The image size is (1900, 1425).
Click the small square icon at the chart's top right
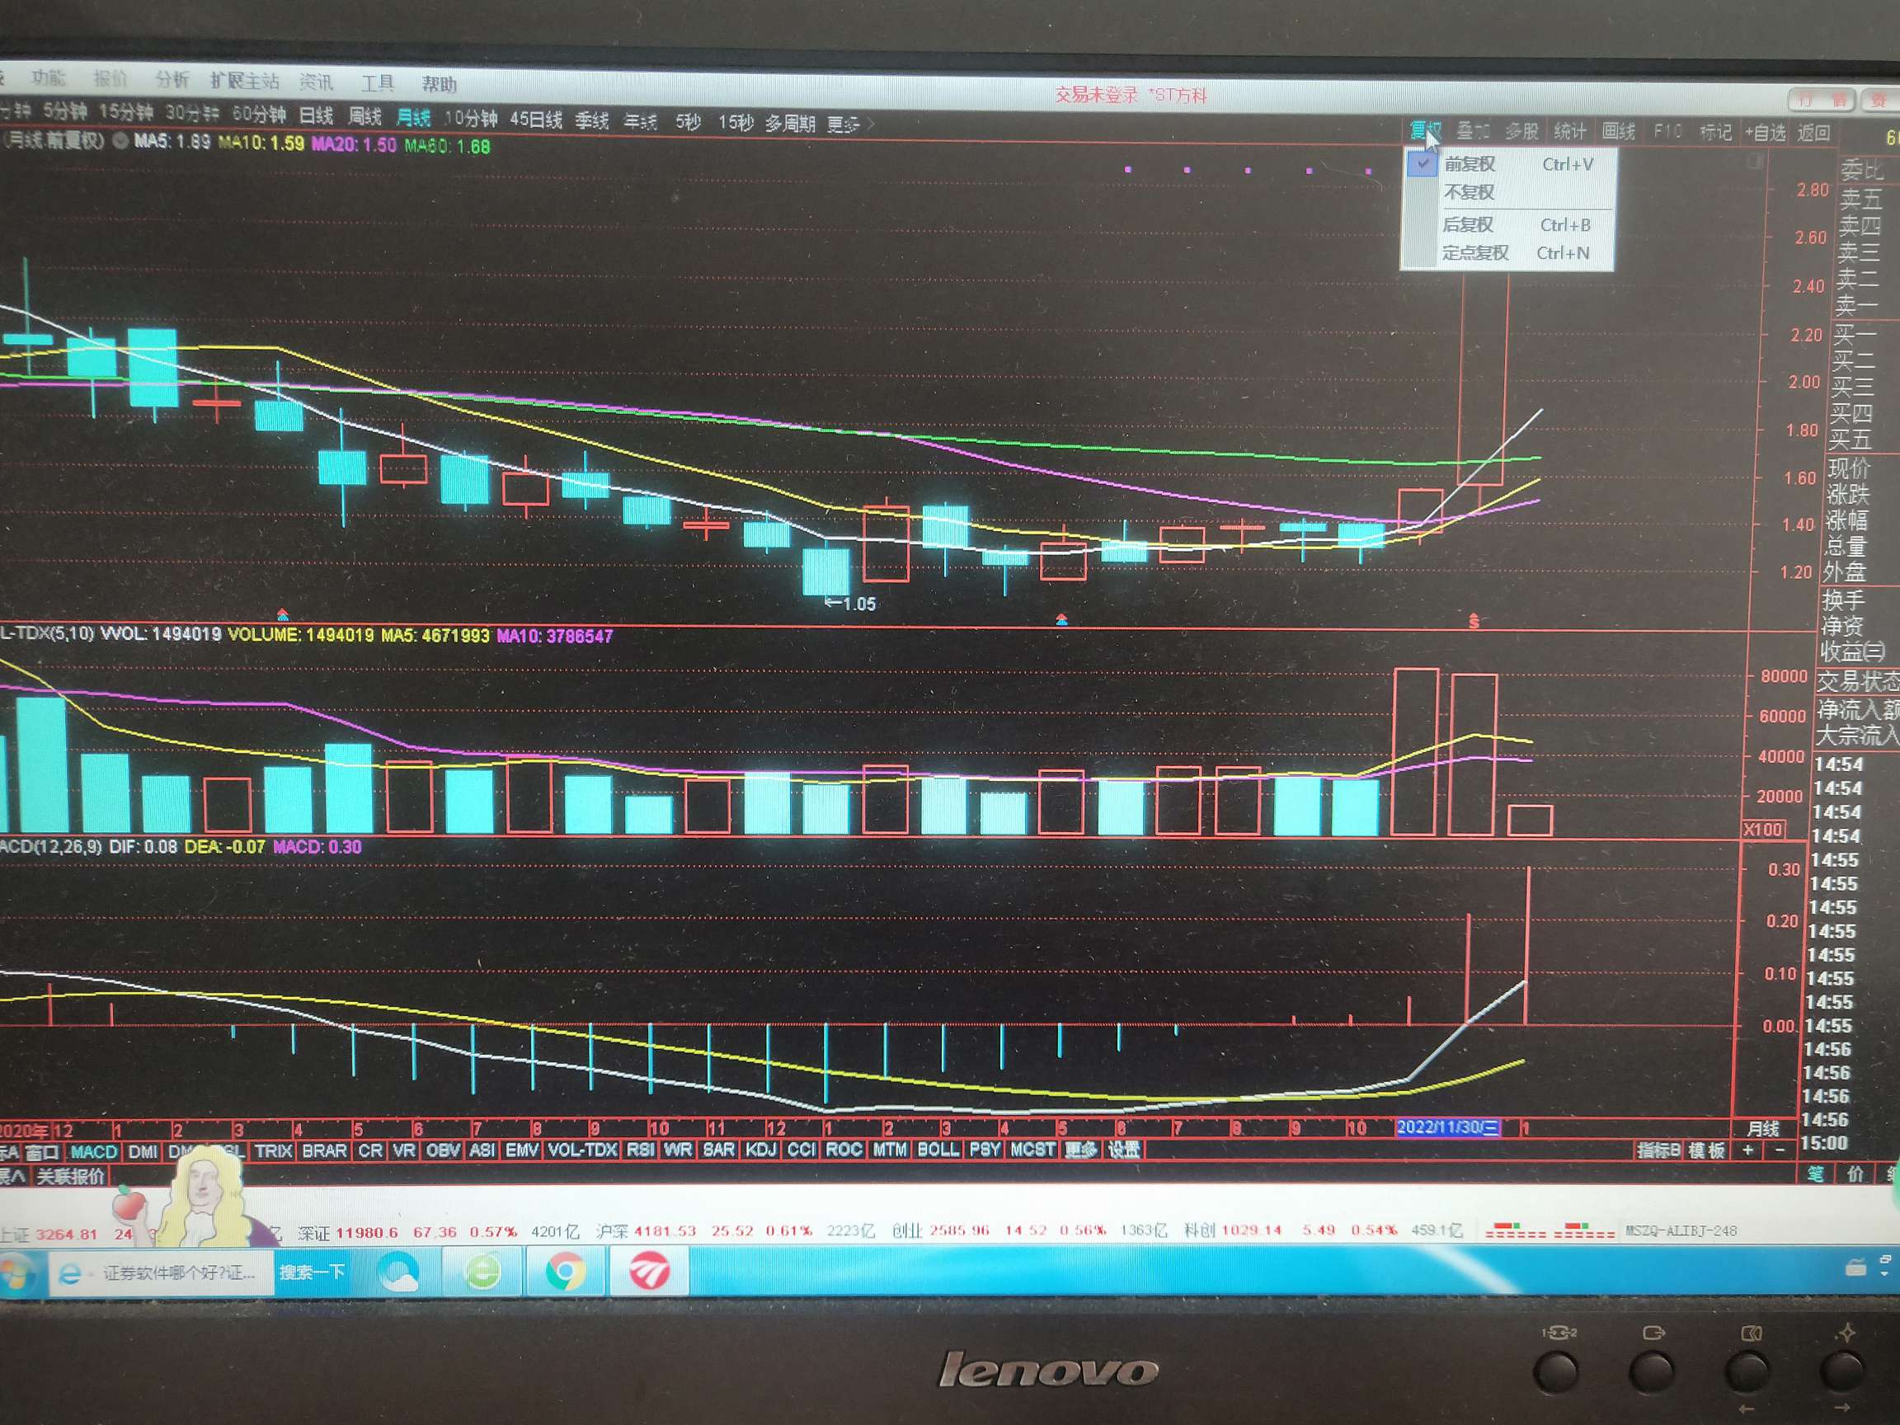1755,162
